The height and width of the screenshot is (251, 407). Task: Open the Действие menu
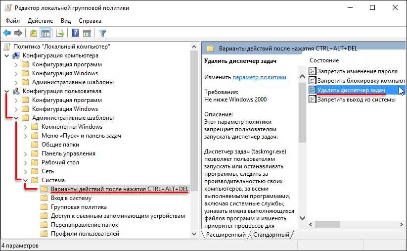[41, 21]
